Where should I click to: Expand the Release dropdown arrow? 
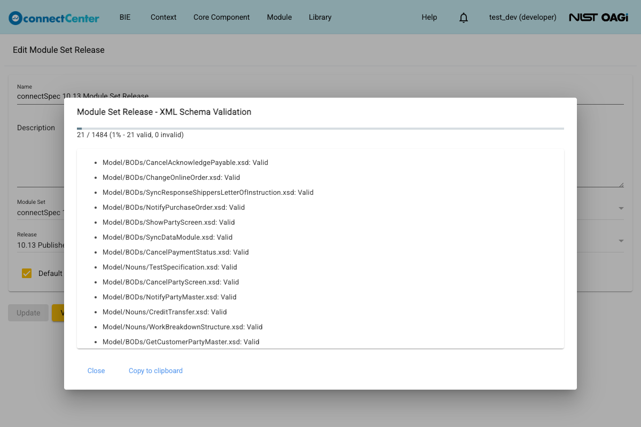coord(621,241)
